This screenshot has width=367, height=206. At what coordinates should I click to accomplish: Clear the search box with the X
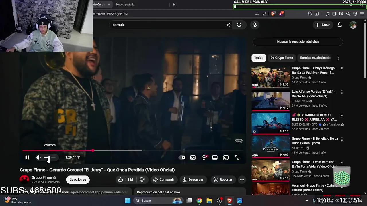click(228, 25)
